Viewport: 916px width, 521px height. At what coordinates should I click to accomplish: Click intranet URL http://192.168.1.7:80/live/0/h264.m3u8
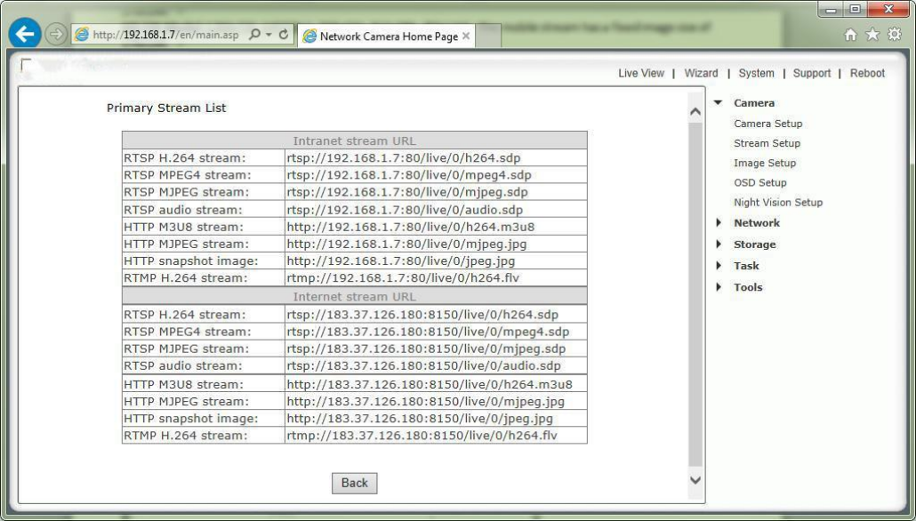pos(410,227)
